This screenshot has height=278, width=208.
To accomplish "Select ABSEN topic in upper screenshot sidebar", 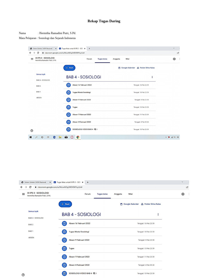I will (x=39, y=98).
